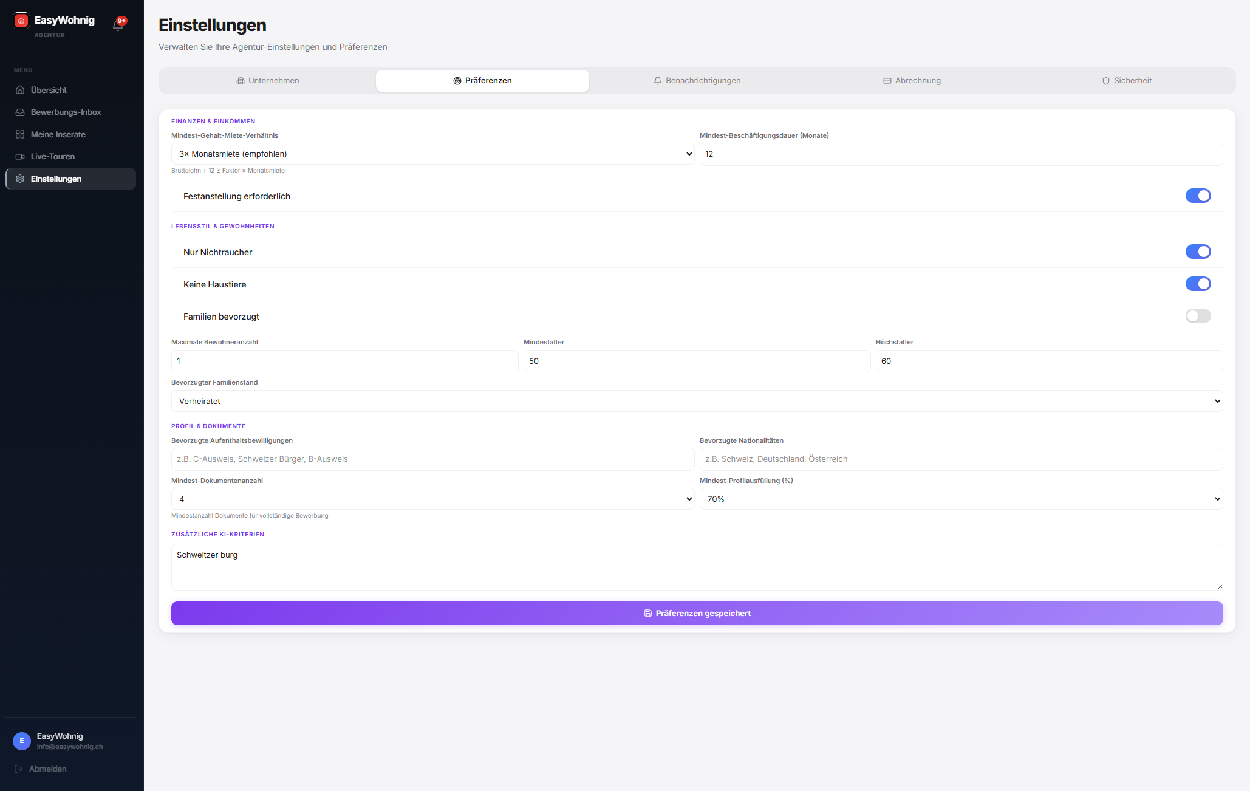Viewport: 1250px width, 791px height.
Task: Open the EasyWohnig profile avatar at bottom
Action: (21, 741)
